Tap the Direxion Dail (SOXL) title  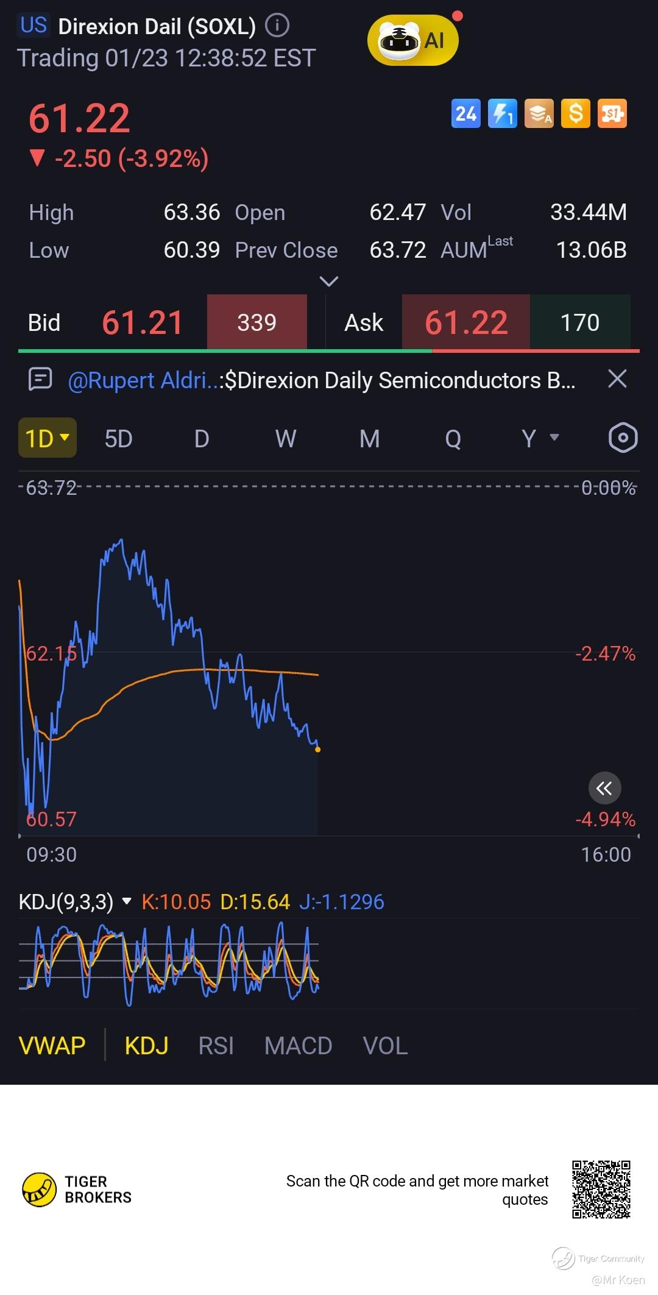[157, 26]
